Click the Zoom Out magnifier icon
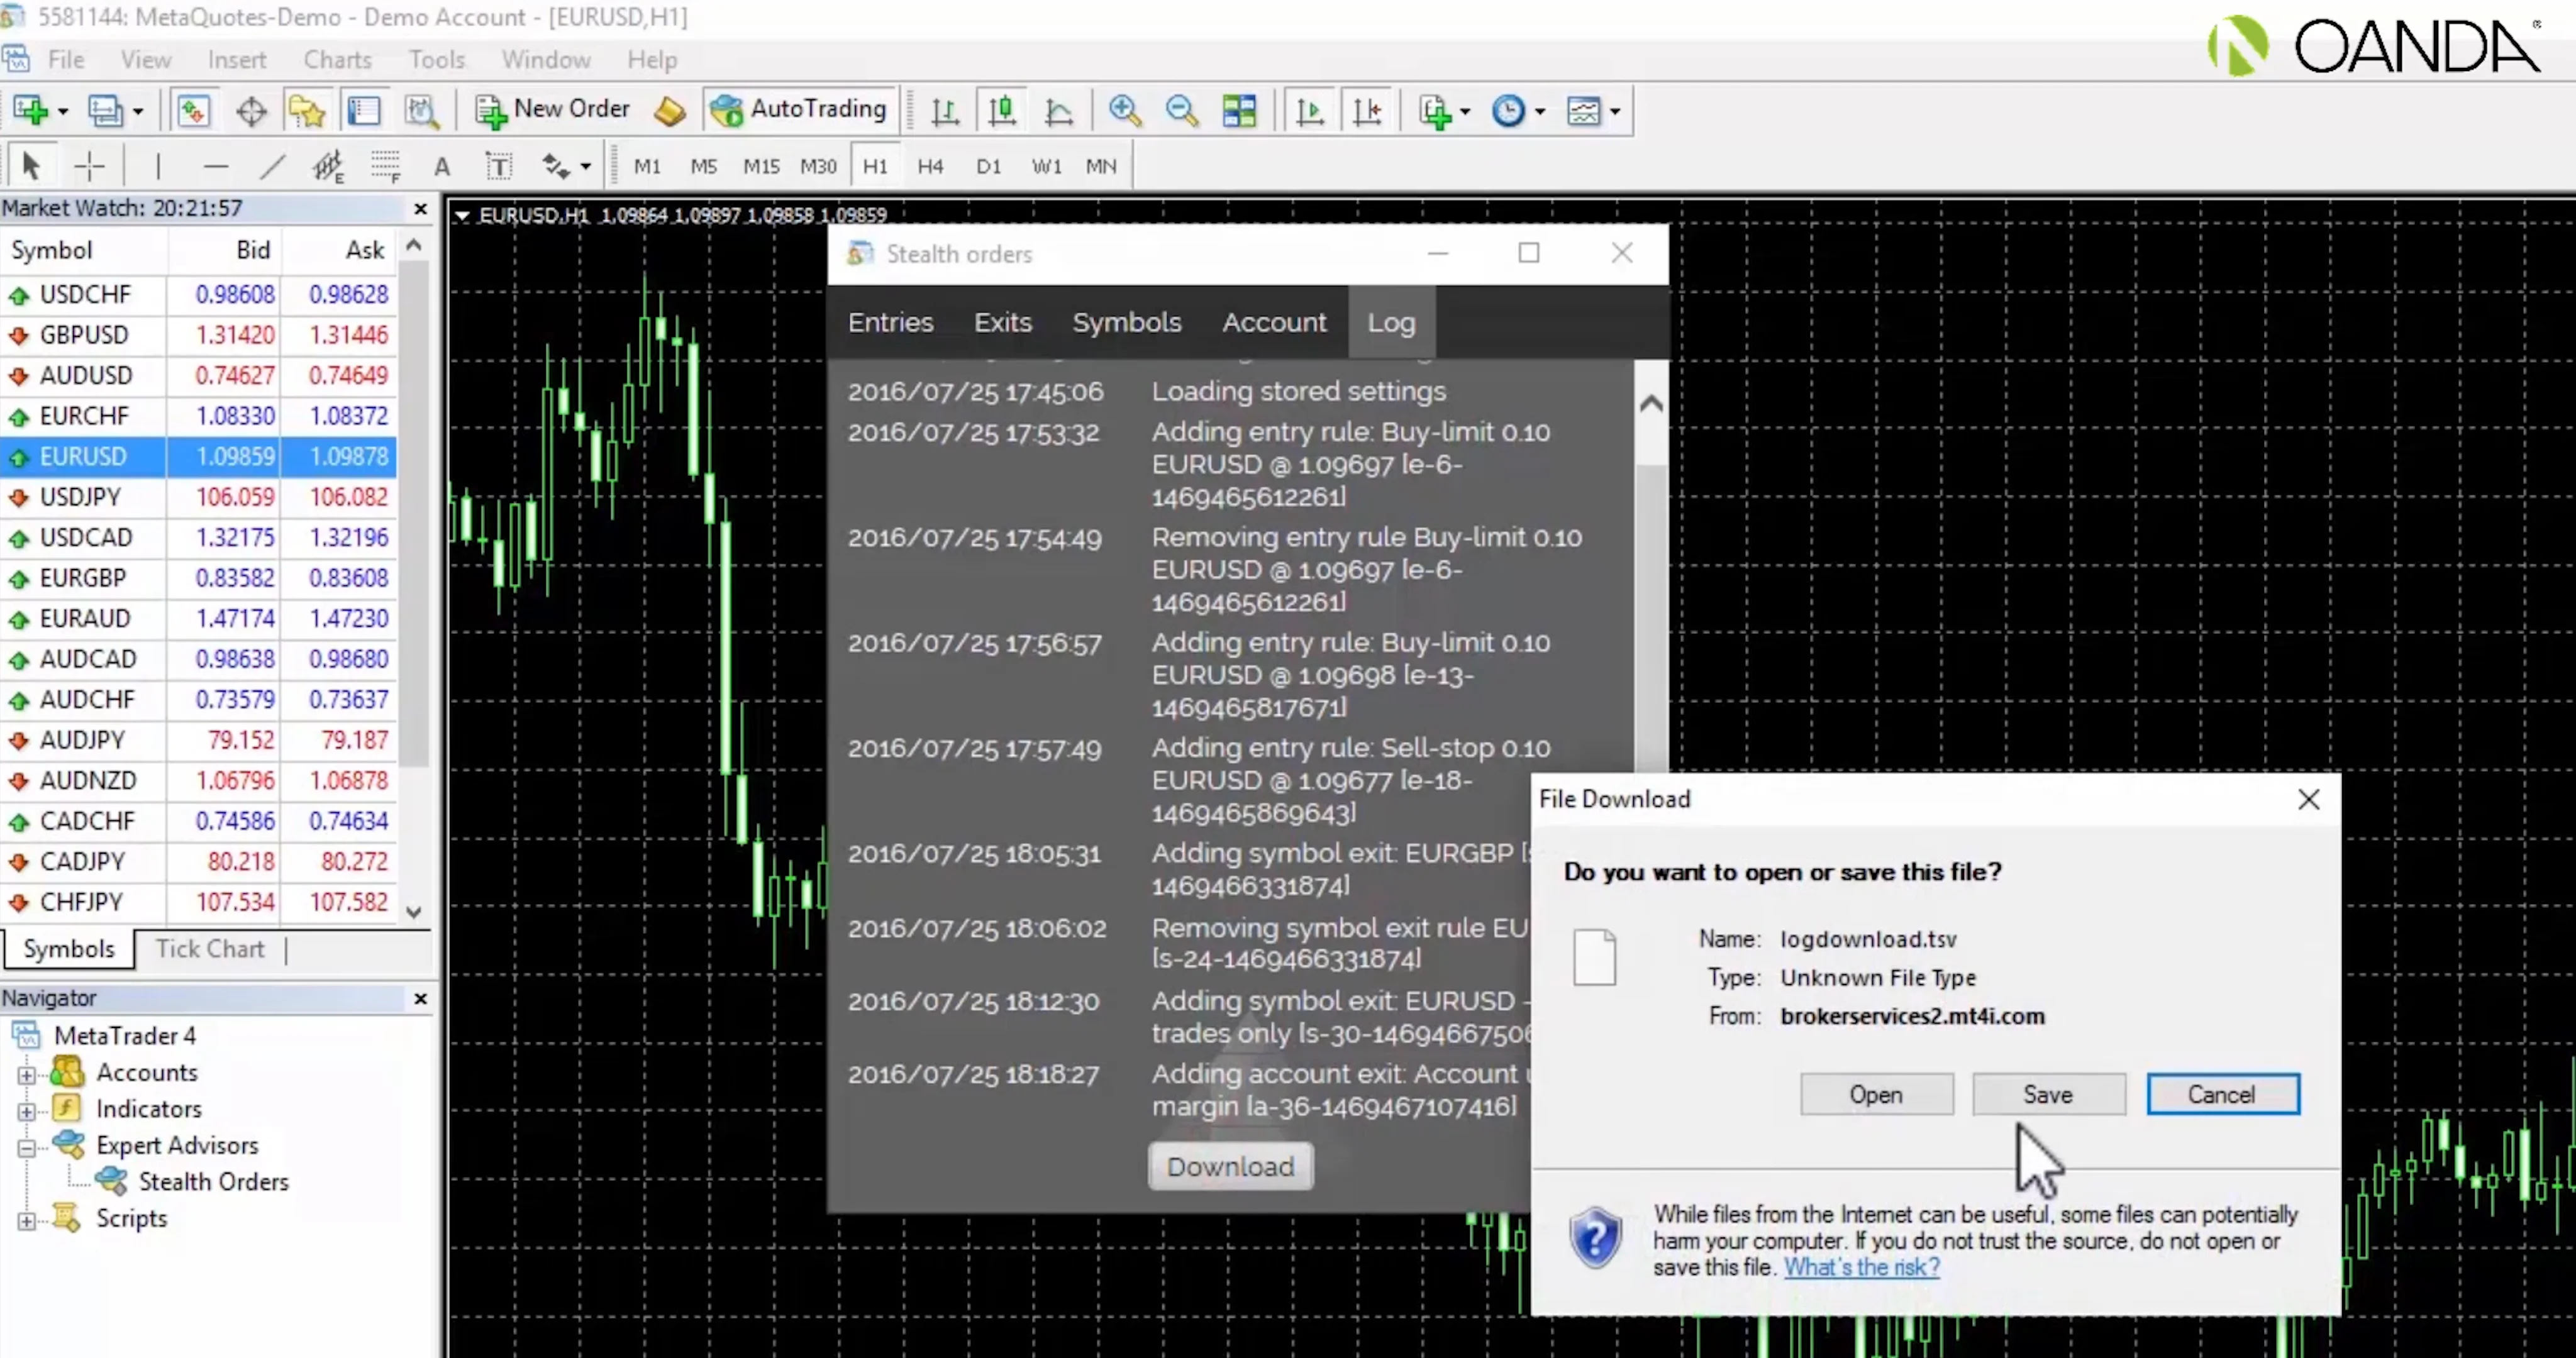 [x=1181, y=110]
